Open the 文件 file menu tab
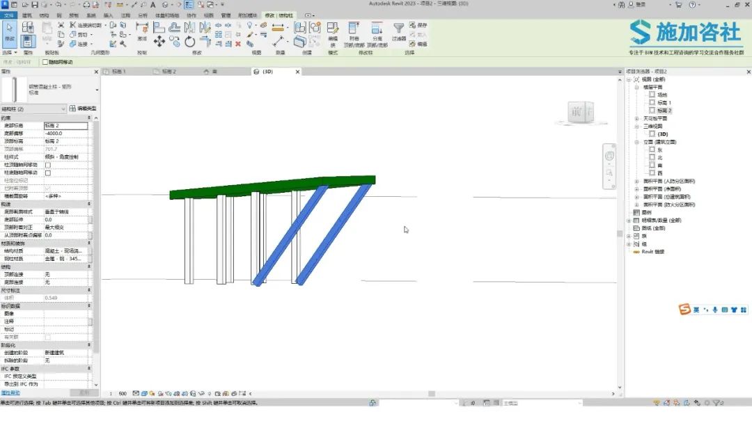 pos(8,15)
